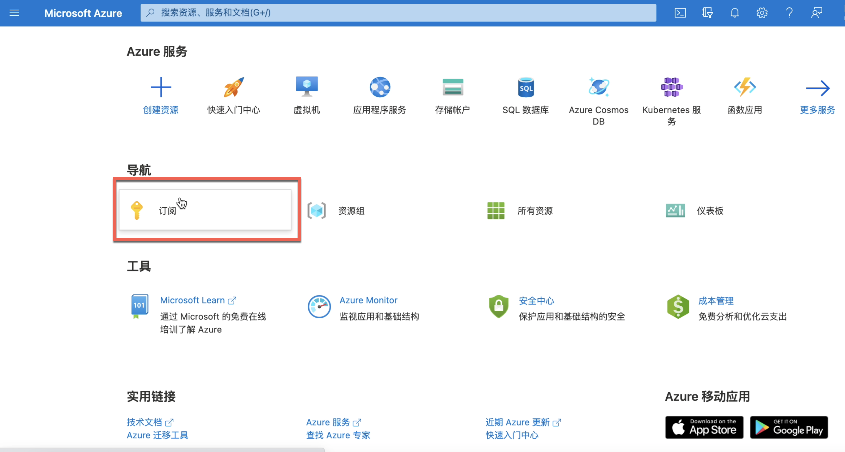845x452 pixels.
Task: Open directory and subscription filter icon
Action: pos(707,13)
